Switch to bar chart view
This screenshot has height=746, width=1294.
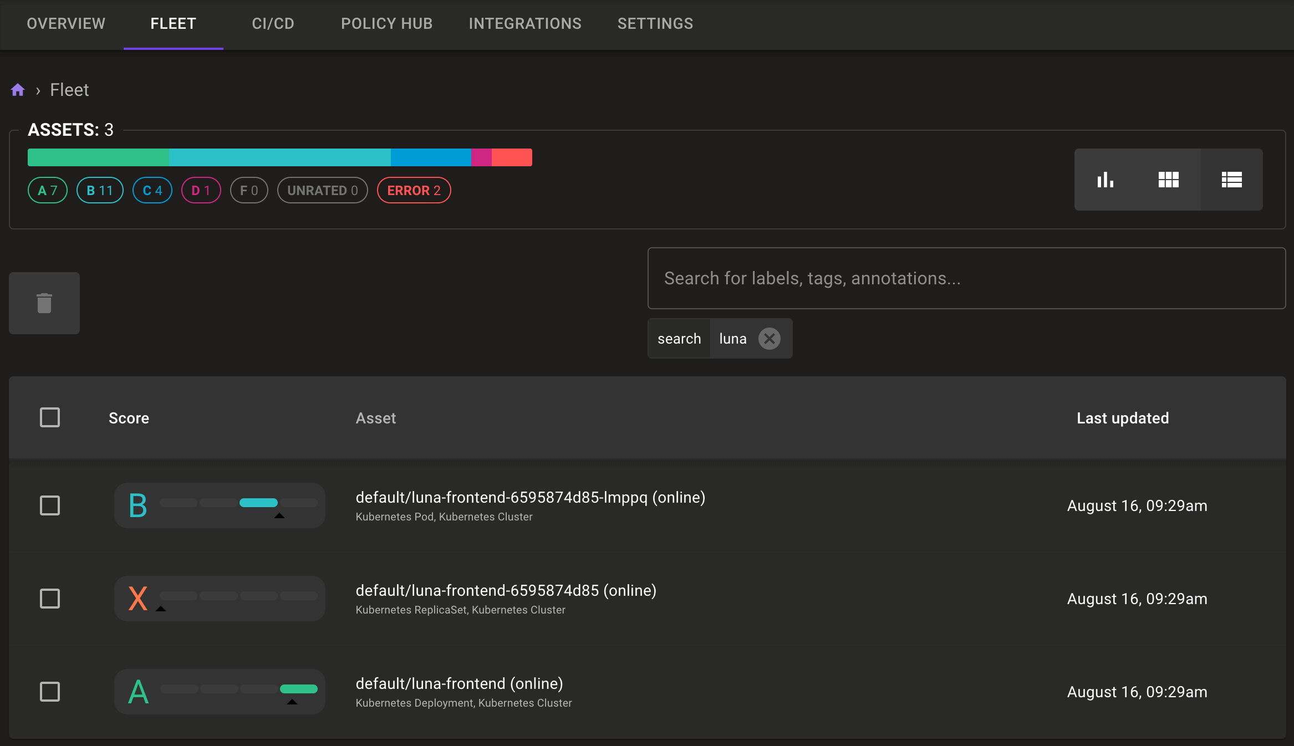(x=1105, y=180)
